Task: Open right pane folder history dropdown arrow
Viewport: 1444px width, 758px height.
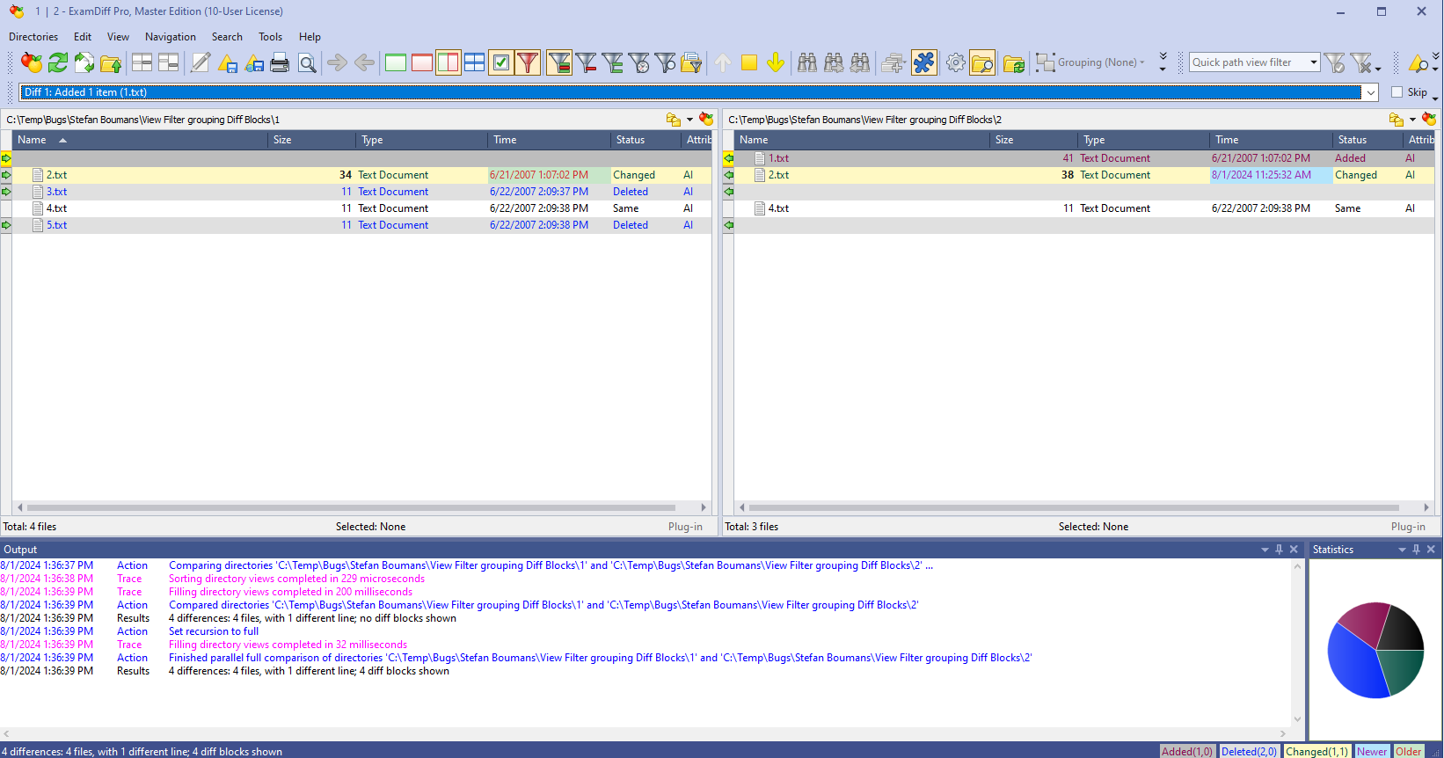Action: pyautogui.click(x=1412, y=120)
